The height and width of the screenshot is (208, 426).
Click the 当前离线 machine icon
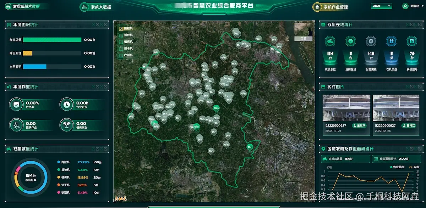[371, 42]
